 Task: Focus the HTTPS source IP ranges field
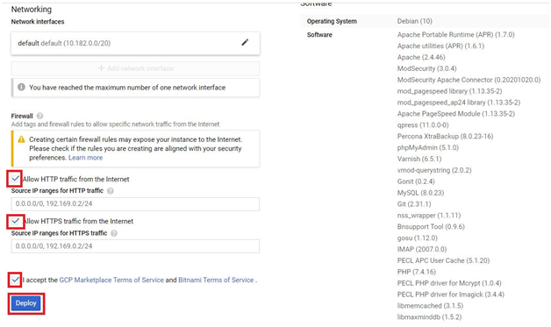[135, 246]
